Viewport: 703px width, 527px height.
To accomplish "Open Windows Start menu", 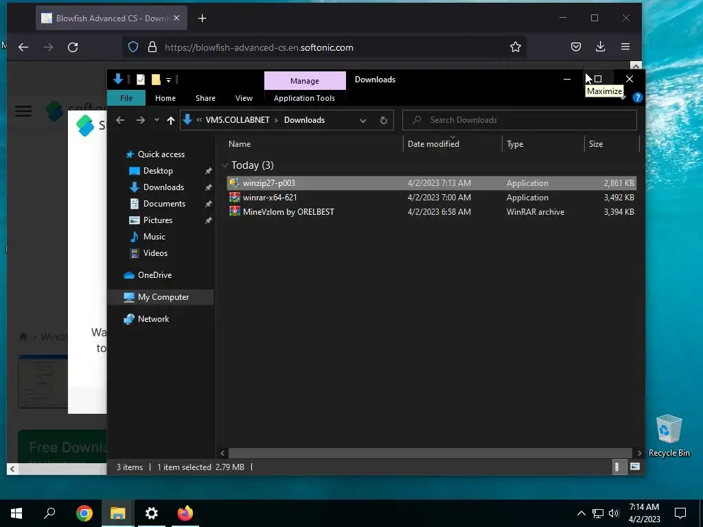I will coord(16,513).
